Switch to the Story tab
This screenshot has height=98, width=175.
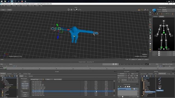pyautogui.click(x=20, y=74)
